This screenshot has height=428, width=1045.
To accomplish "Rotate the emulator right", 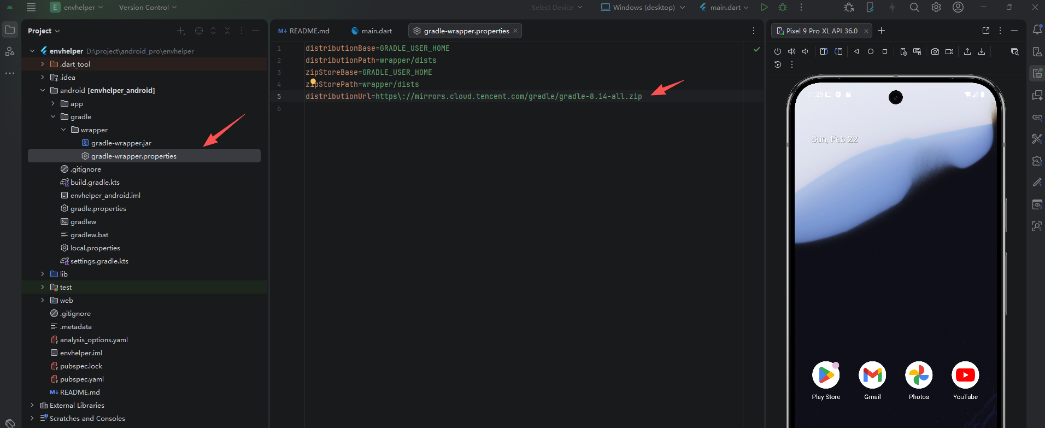I will pos(838,51).
